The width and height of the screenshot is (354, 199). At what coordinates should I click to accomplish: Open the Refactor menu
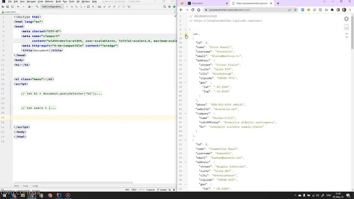pyautogui.click(x=49, y=2)
